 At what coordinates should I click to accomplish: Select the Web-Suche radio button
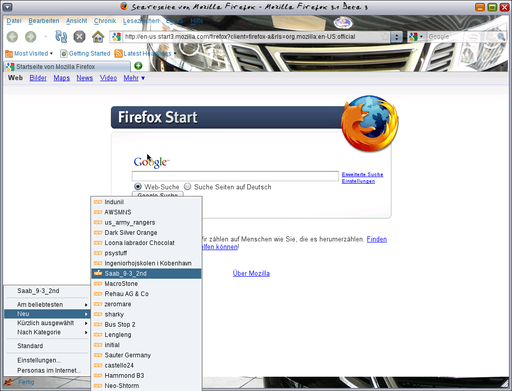[x=138, y=187]
